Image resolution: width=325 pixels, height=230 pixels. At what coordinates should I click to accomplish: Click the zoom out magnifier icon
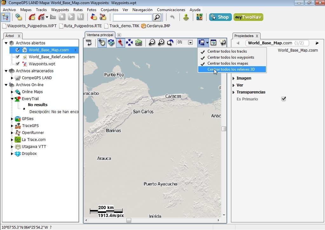(x=152, y=42)
